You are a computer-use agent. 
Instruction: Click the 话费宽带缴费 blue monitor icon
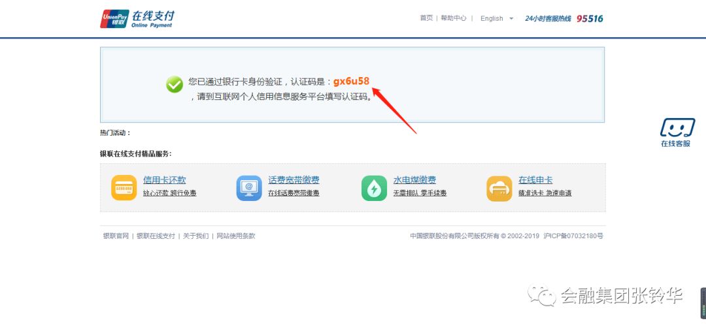tap(249, 187)
